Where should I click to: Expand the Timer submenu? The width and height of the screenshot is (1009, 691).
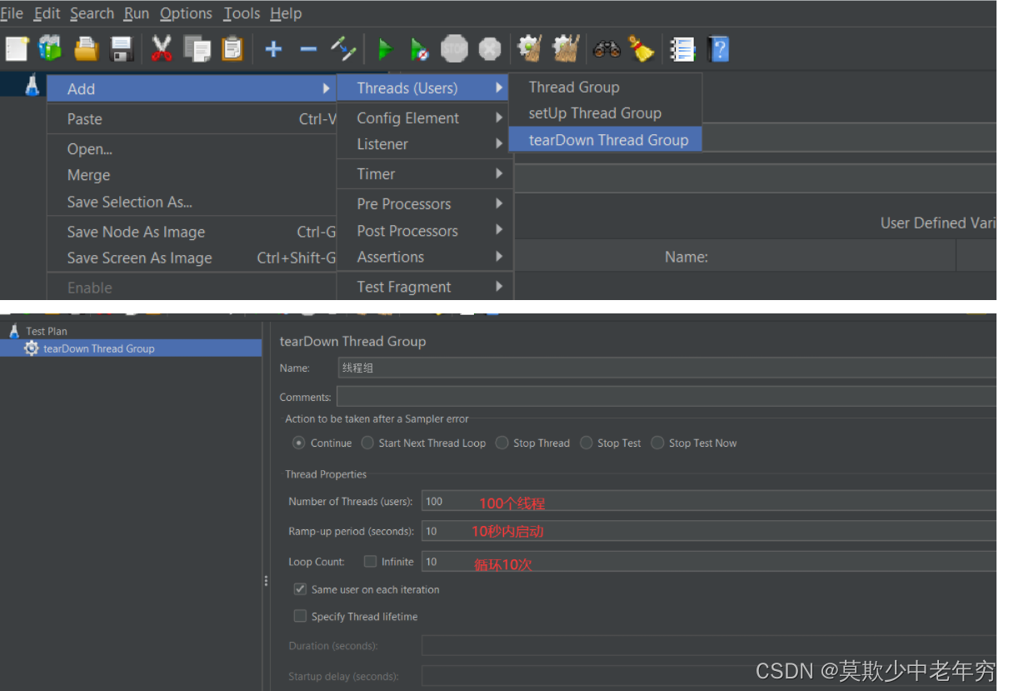pos(425,173)
